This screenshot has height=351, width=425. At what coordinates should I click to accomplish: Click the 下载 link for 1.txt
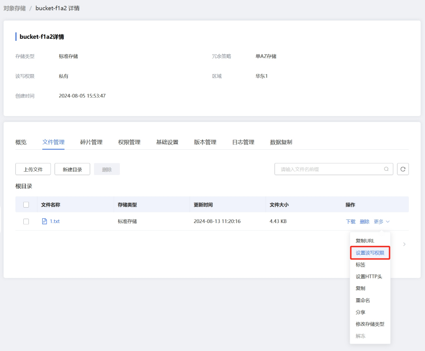coord(350,222)
